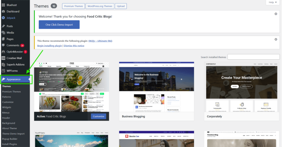The width and height of the screenshot is (282, 147).
Task: Open the Install Plugins submenu item
Action: (10, 144)
